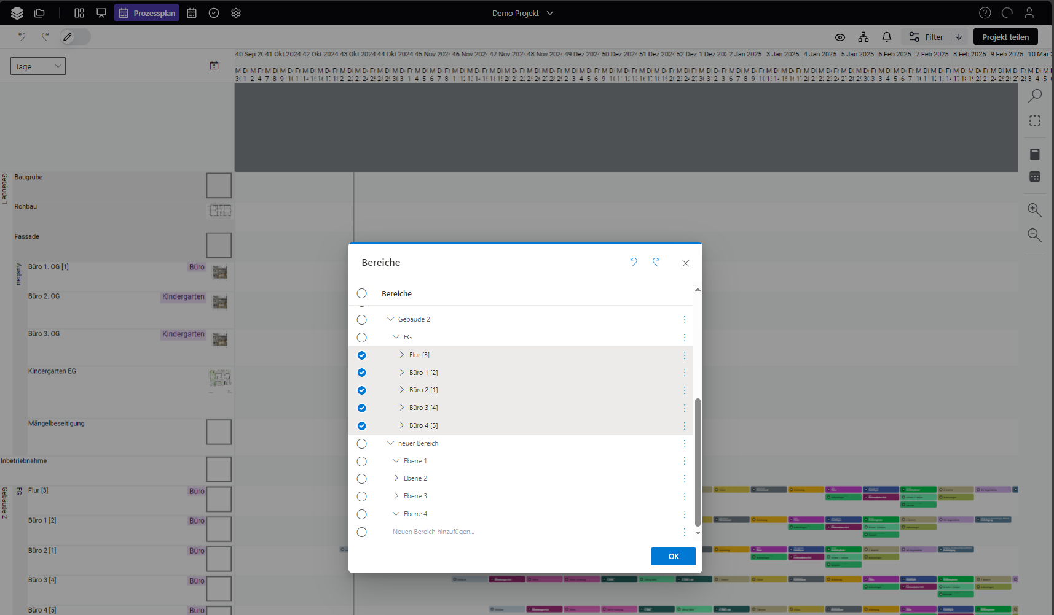
Task: Open the three-dot menu for Gebäude 2
Action: [x=685, y=320]
